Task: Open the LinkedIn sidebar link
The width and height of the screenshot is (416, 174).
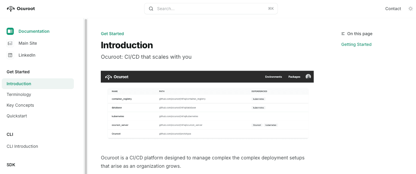Action: tap(27, 55)
